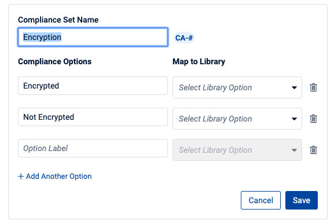This screenshot has width=334, height=224.
Task: Open the greyed-out Select Library Option dropdown
Action: pyautogui.click(x=237, y=150)
